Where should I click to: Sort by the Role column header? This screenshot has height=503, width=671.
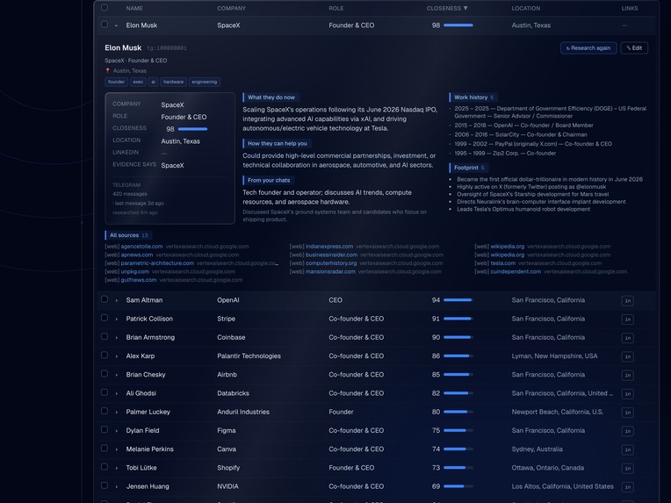[x=335, y=8]
